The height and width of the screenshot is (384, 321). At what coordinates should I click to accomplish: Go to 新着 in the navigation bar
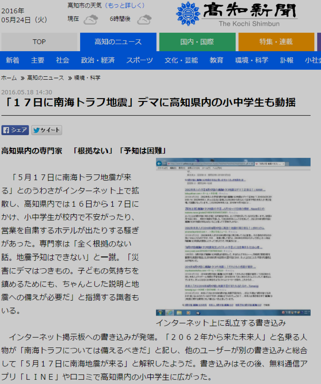pyautogui.click(x=13, y=60)
